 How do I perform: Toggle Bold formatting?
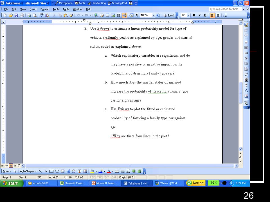coord(194,15)
